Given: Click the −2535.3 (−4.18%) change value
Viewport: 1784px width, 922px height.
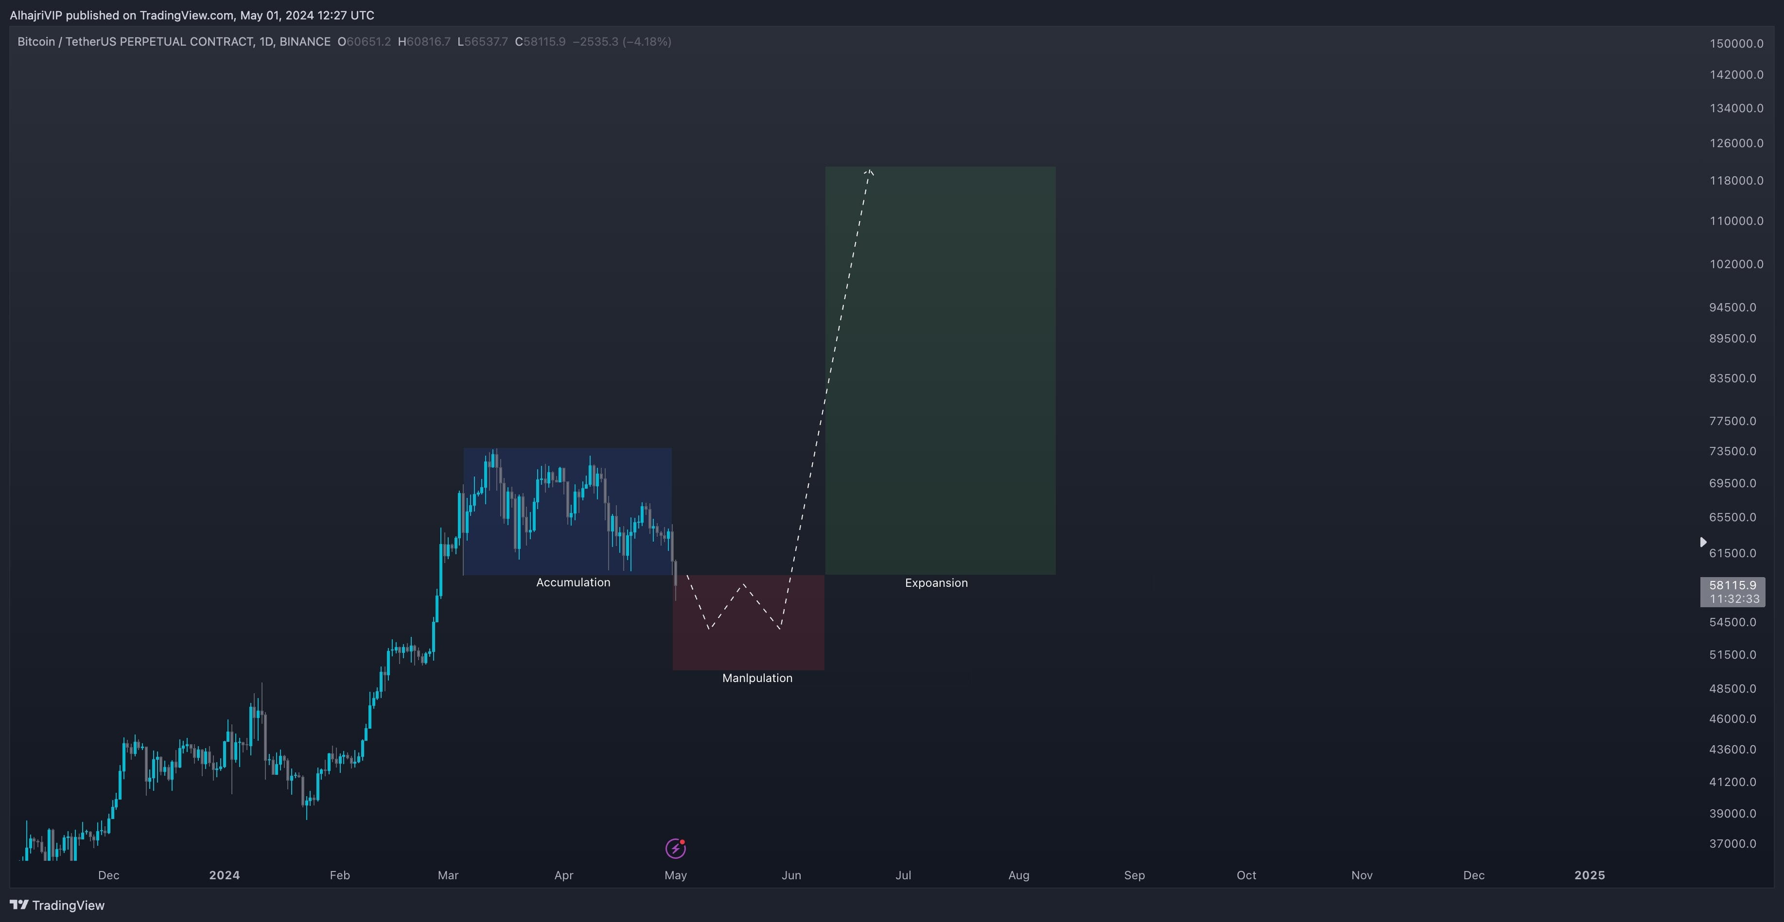Looking at the screenshot, I should 622,41.
